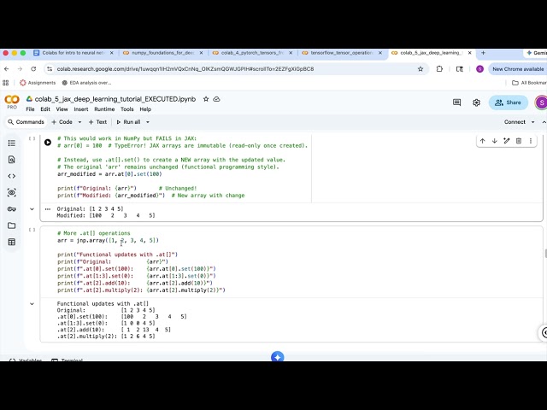547x410 pixels.
Task: Switch to numpy_foundations tab
Action: [x=163, y=53]
